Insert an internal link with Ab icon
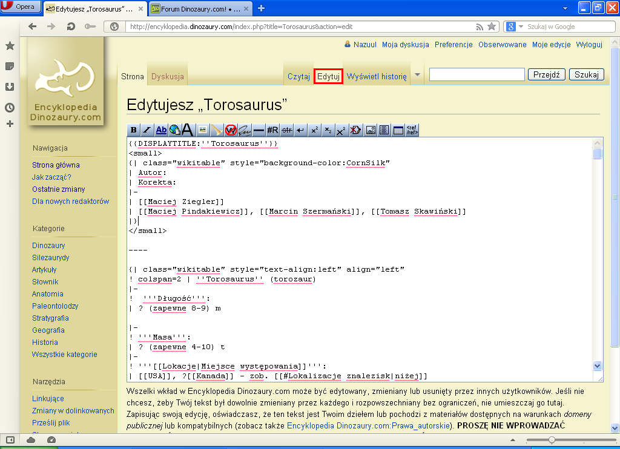 point(161,130)
